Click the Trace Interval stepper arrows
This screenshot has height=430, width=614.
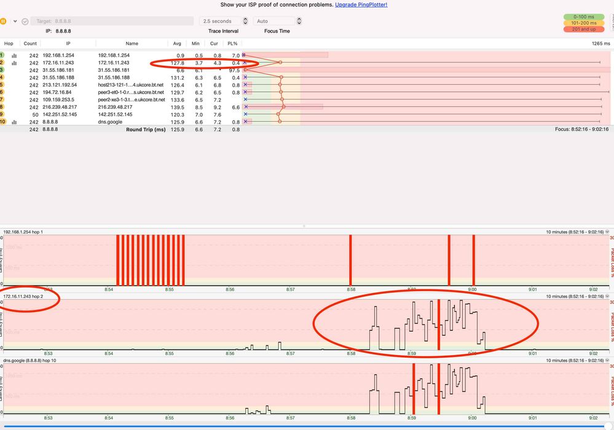245,21
